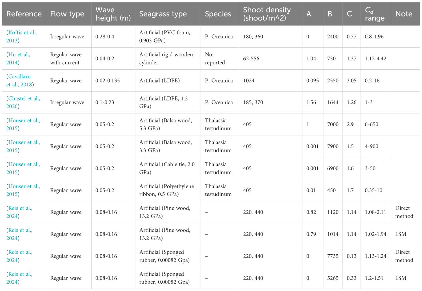
Task: Select the B value cell 7735
Action: tap(333, 256)
